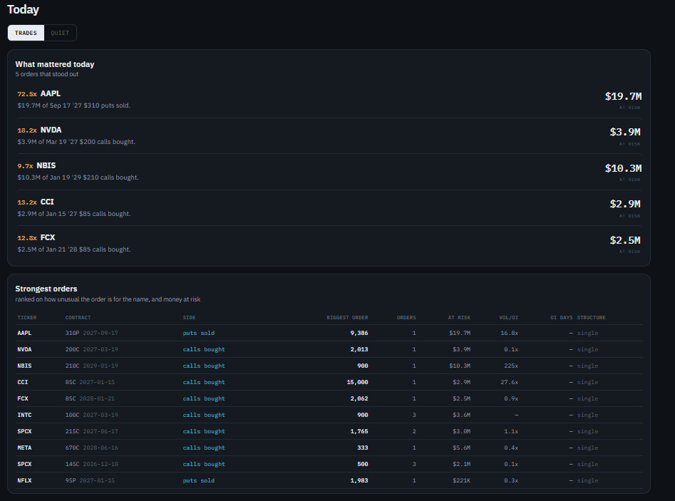Viewport: 675px width, 501px height.
Task: Click the $19.7M at-risk amount
Action: tap(623, 96)
